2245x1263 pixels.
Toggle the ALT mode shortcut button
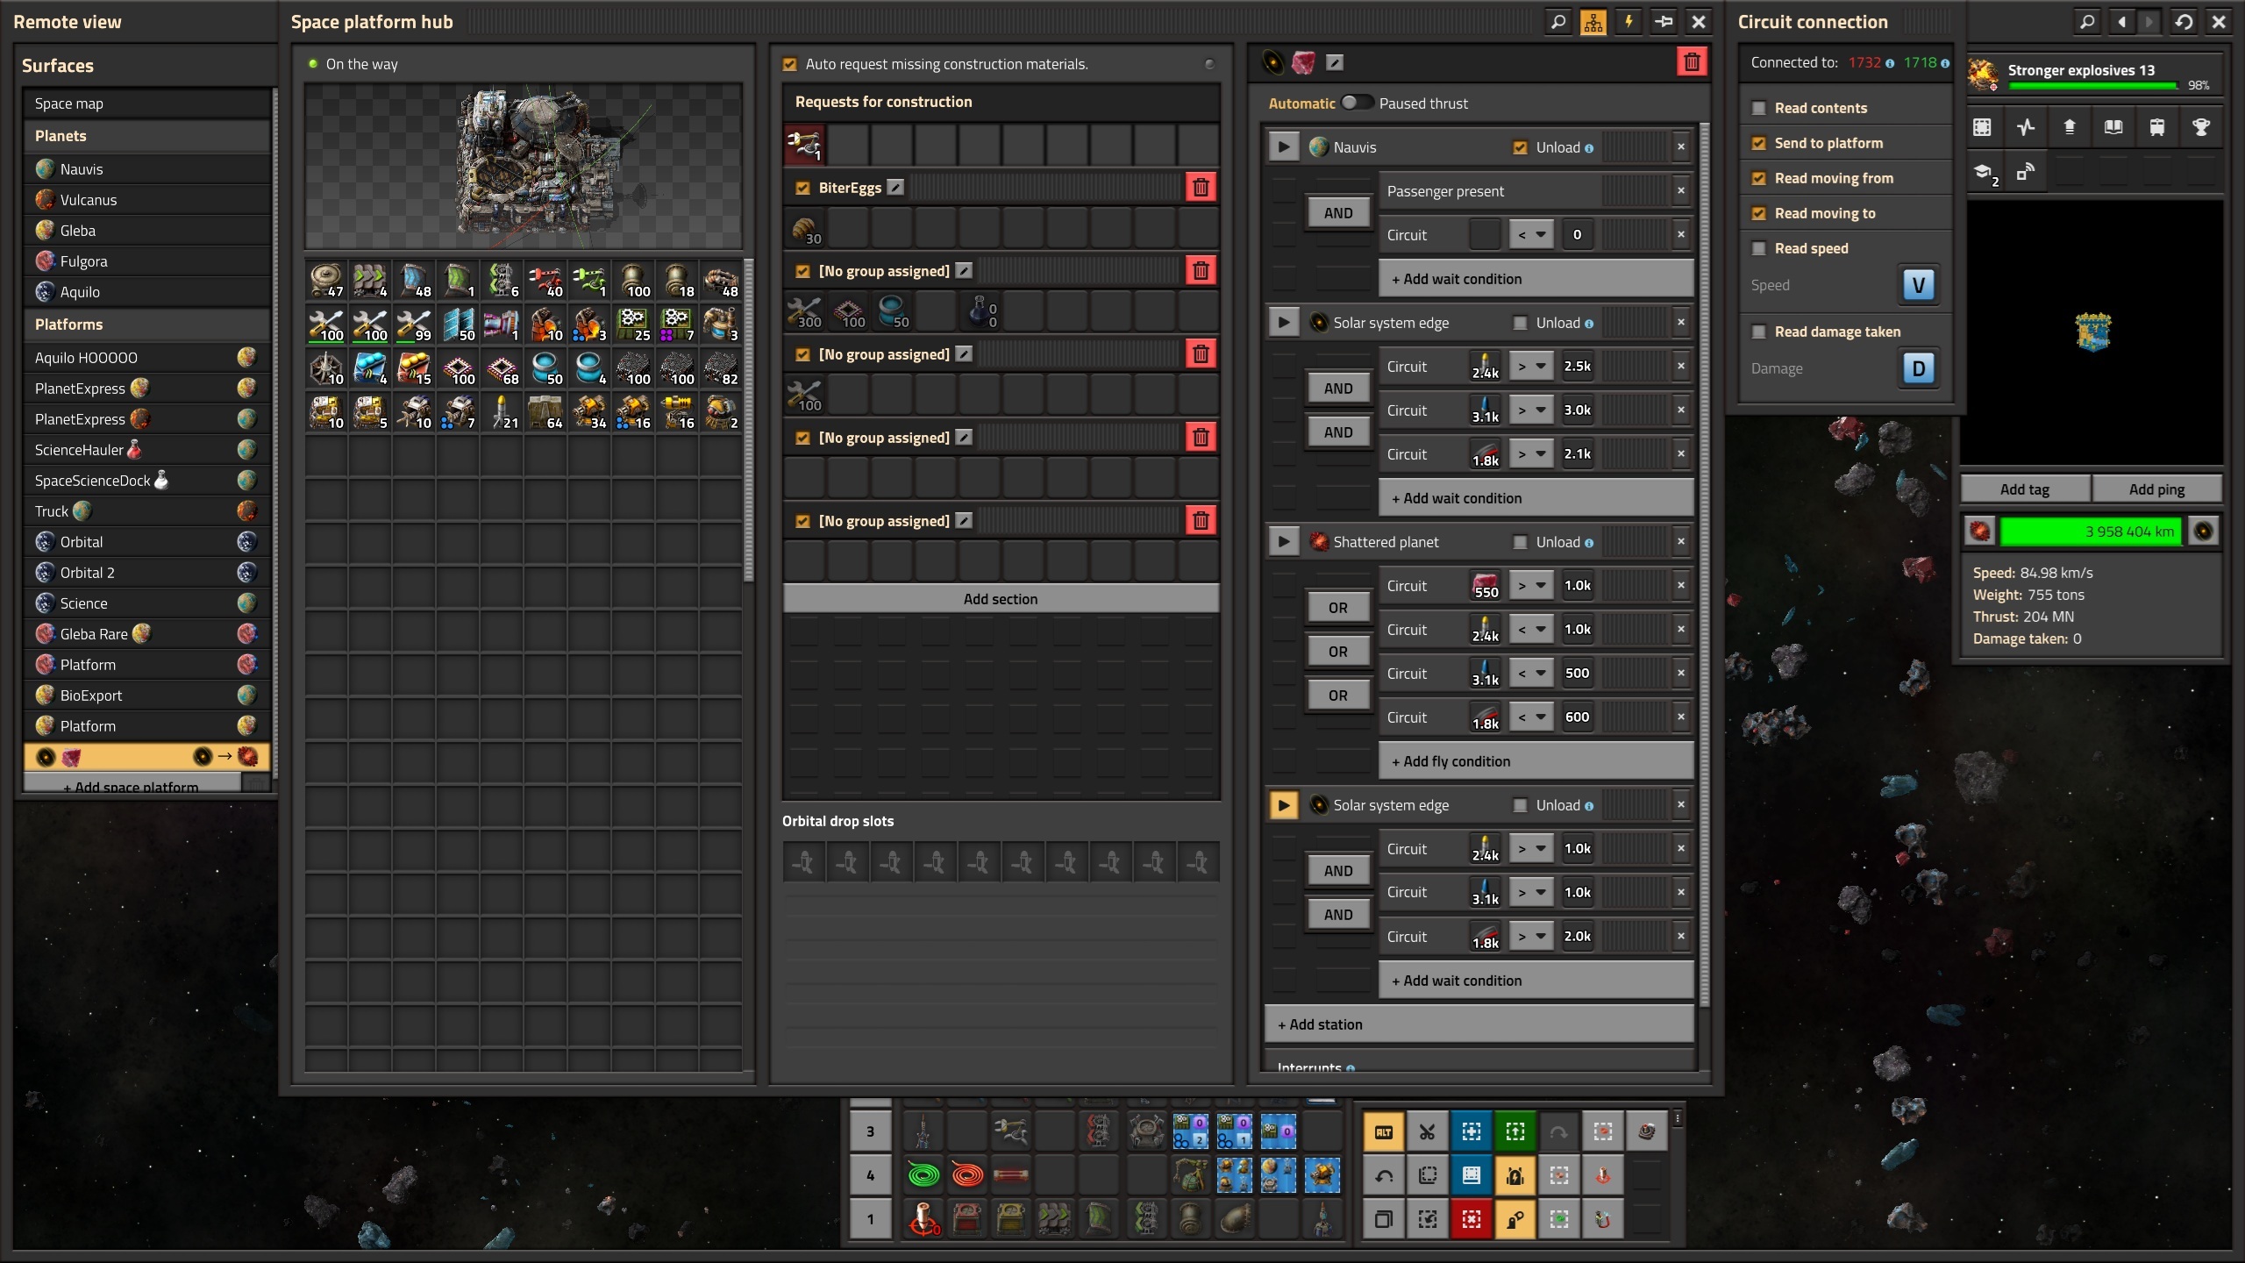click(1384, 1132)
